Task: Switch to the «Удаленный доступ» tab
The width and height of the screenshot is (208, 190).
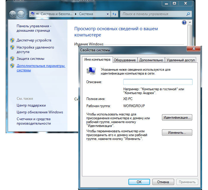Action: tap(181, 60)
